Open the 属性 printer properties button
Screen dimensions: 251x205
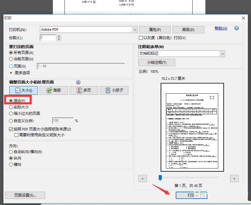click(155, 30)
